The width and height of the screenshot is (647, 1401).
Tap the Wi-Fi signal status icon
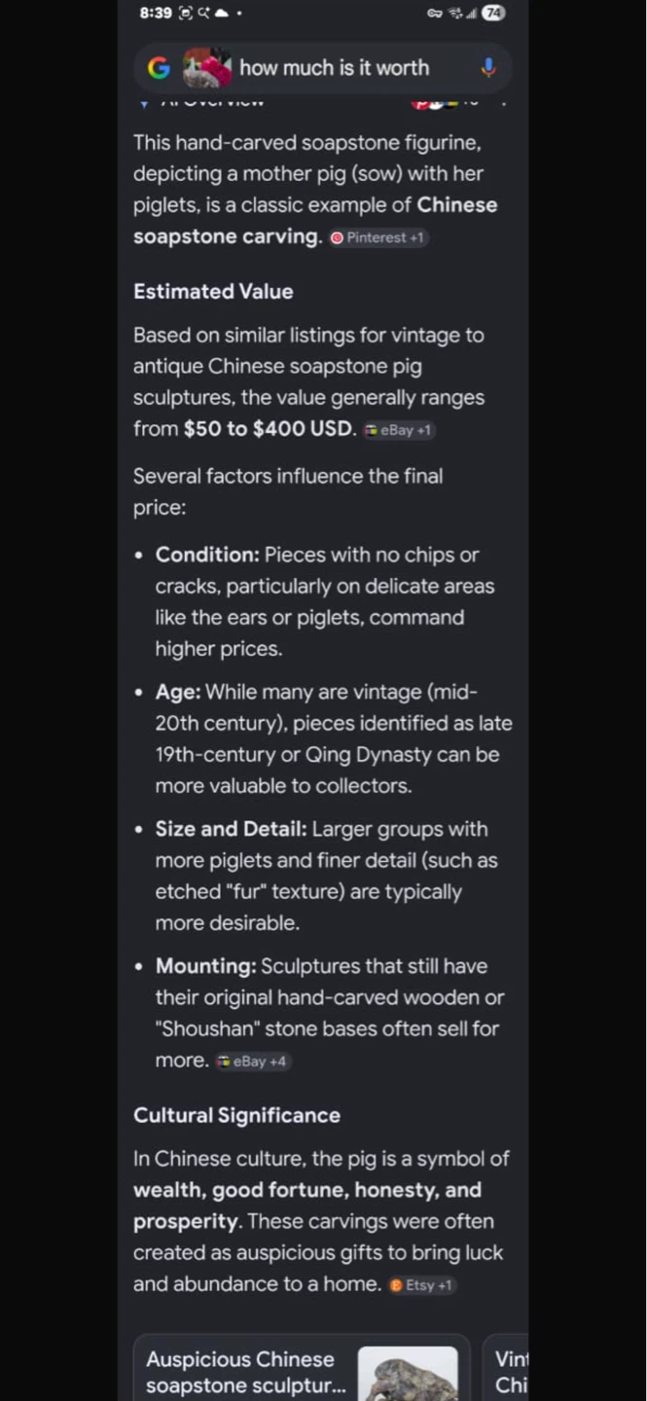tap(454, 13)
